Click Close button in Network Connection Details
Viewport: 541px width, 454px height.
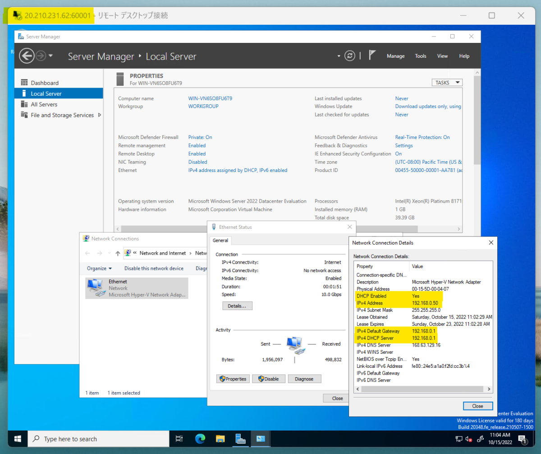(478, 406)
